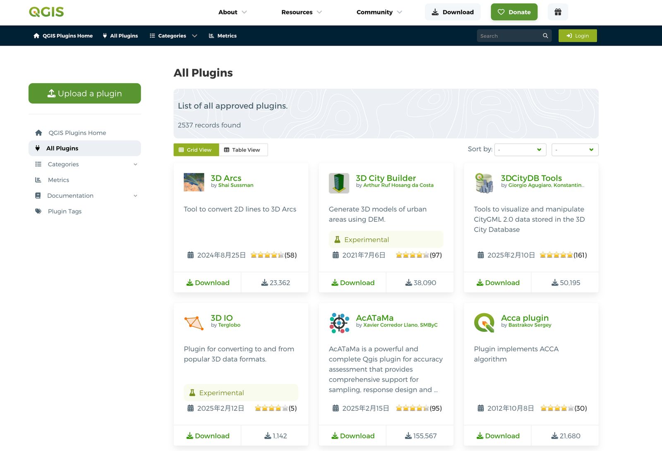
Task: Expand Categories in the navy navigation bar
Action: [x=173, y=36]
